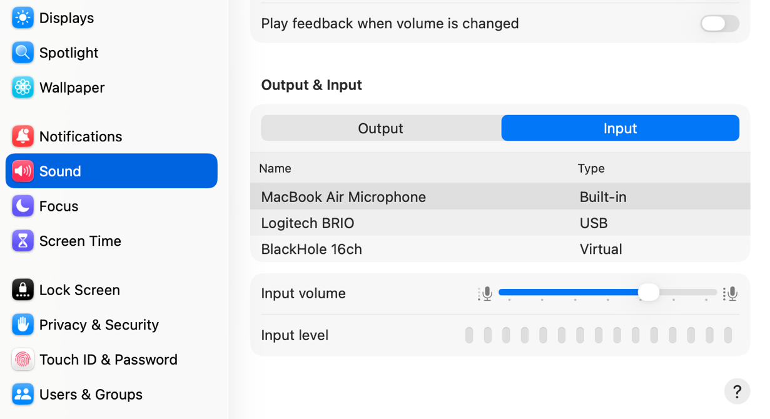This screenshot has width=770, height=419.
Task: Click the Screen Time hourglass icon
Action: tap(23, 241)
